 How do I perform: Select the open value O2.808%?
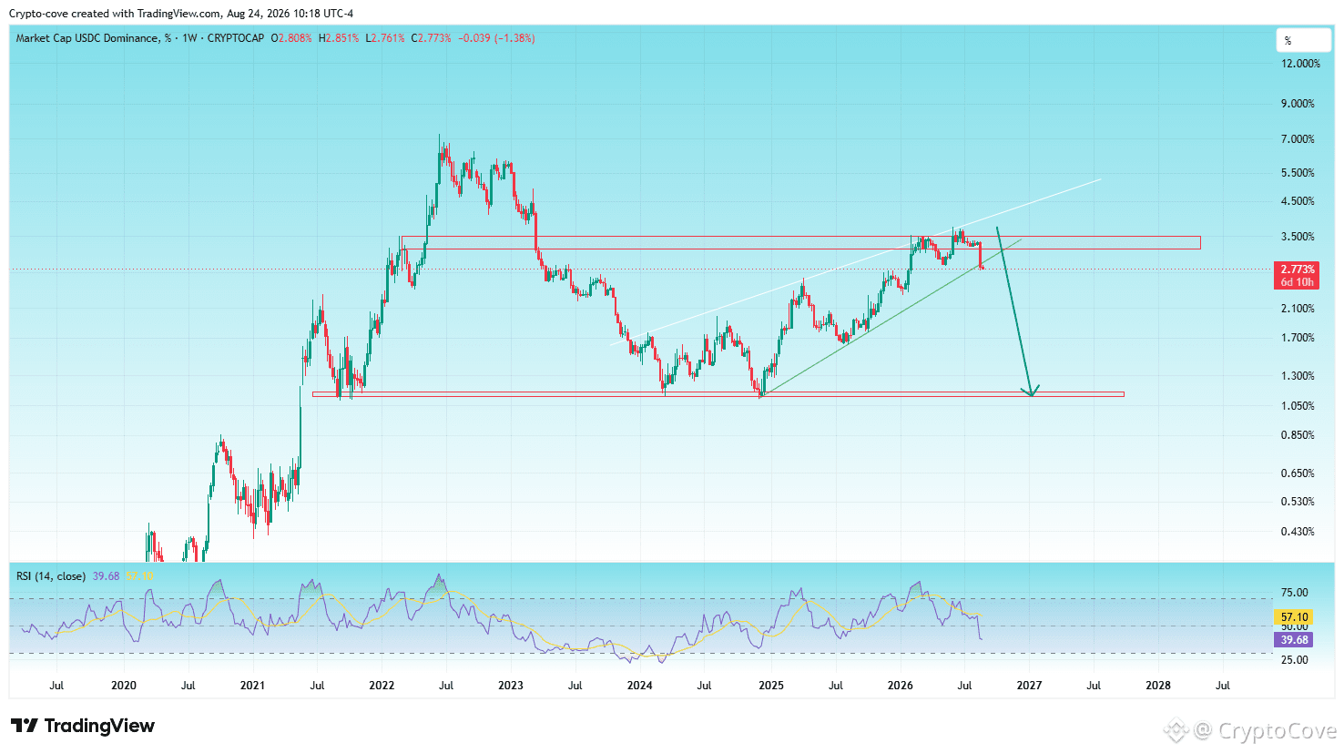point(291,38)
